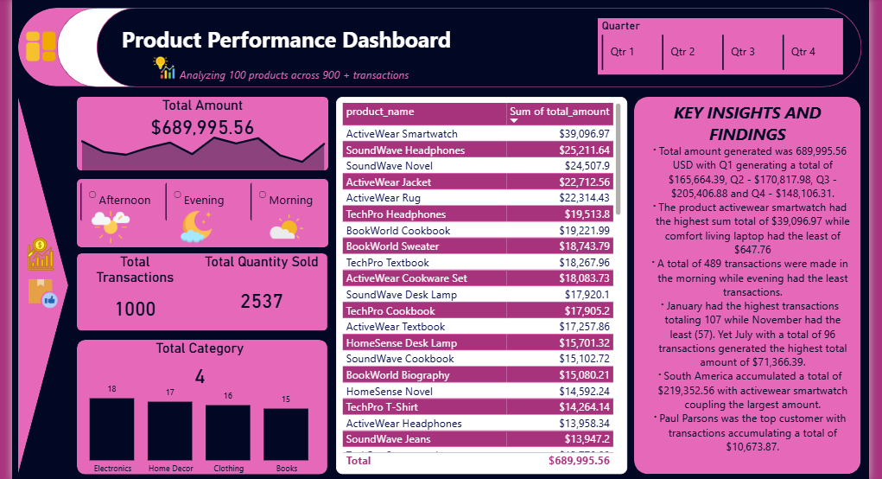This screenshot has width=882, height=479.
Task: Select the Books bar
Action: tap(286, 435)
